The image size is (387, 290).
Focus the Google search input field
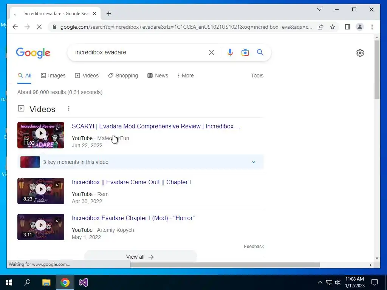tap(139, 52)
